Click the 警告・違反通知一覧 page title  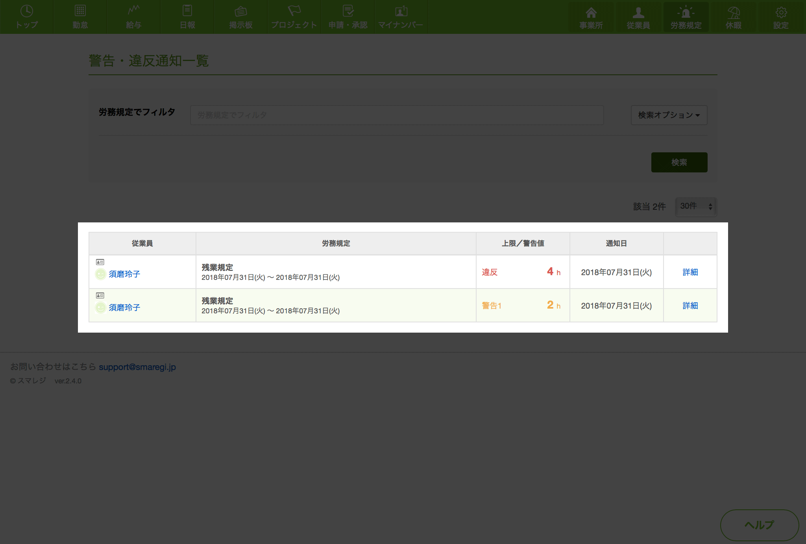tap(149, 61)
